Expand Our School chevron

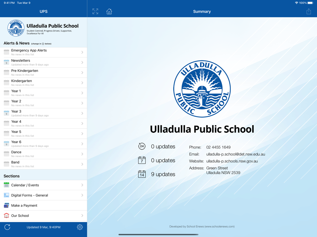(x=82, y=216)
